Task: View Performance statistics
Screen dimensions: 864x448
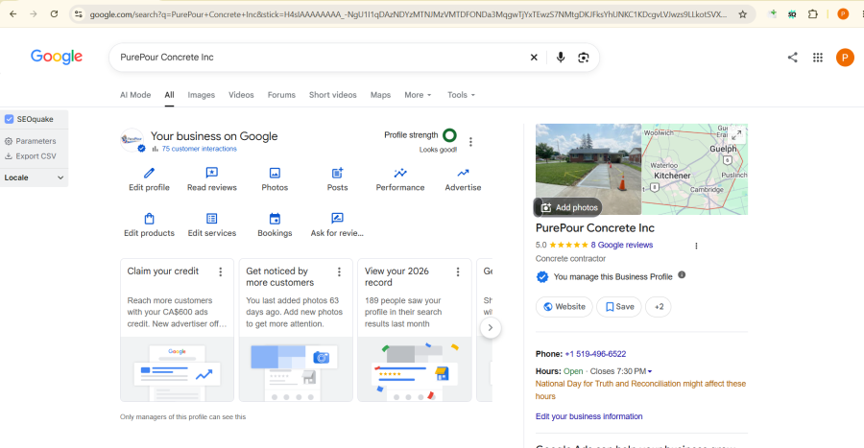Action: (x=400, y=179)
